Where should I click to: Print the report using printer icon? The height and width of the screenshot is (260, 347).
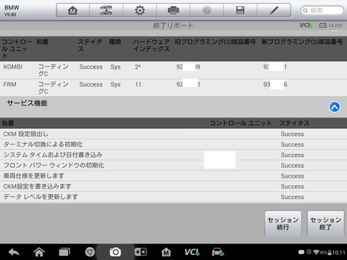click(x=173, y=10)
